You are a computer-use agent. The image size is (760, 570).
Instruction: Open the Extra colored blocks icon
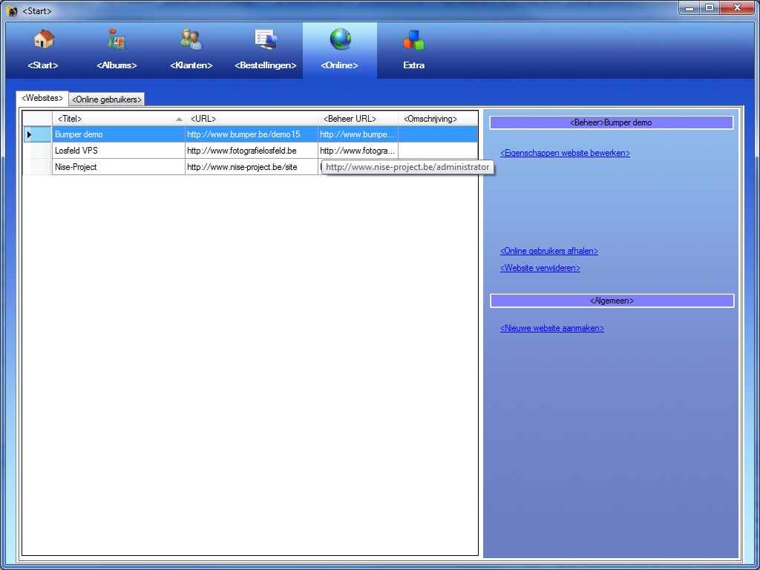[413, 40]
